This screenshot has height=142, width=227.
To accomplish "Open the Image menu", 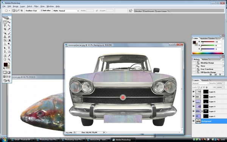I will [x=16, y=6].
